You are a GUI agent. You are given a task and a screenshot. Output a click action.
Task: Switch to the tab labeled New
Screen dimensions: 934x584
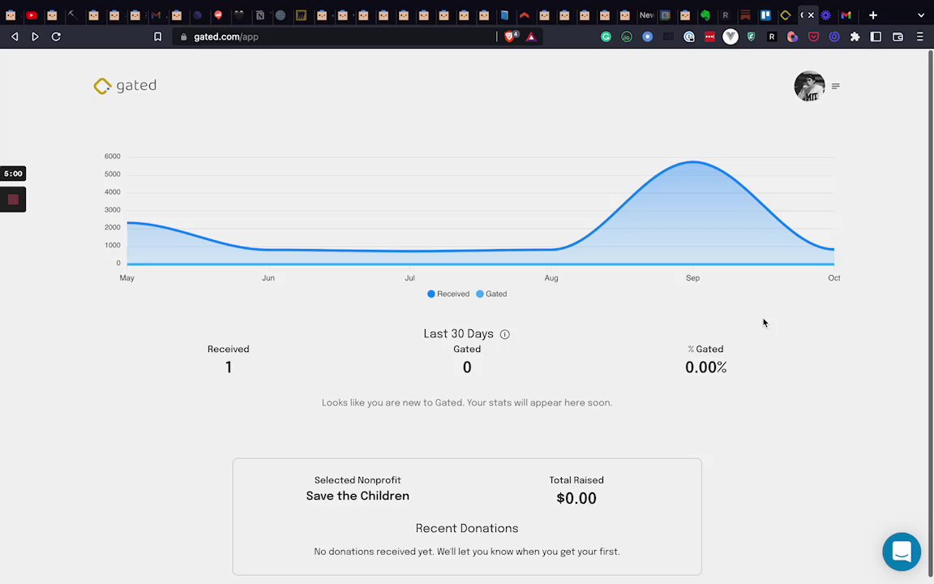tap(646, 15)
